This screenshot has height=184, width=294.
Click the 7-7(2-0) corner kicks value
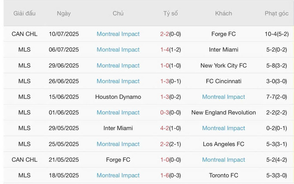point(276,97)
